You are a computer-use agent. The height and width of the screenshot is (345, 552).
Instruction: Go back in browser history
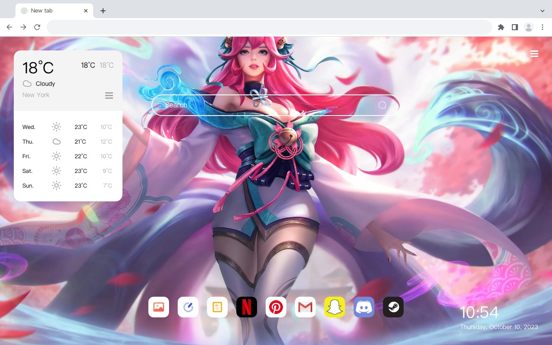[x=9, y=27]
